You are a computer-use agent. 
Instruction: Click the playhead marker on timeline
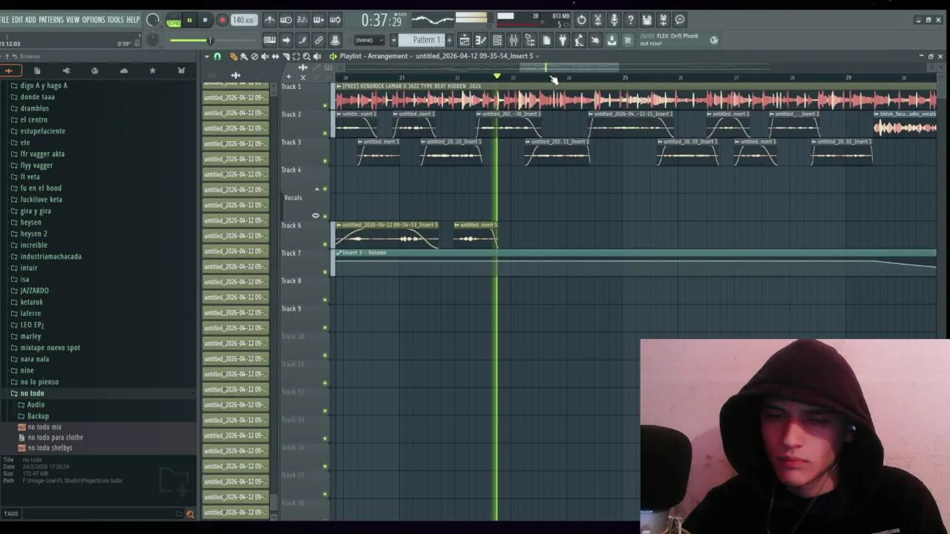[497, 76]
